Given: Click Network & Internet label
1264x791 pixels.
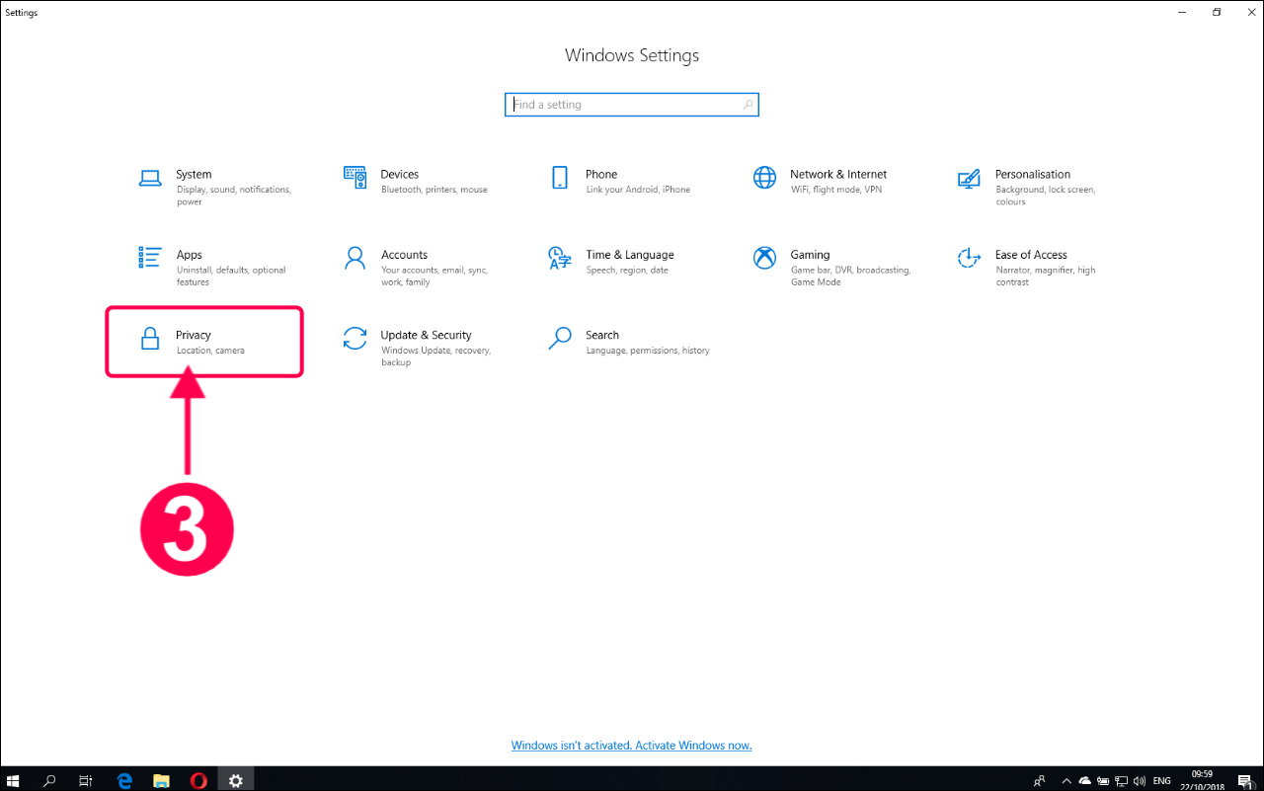Looking at the screenshot, I should click(838, 174).
